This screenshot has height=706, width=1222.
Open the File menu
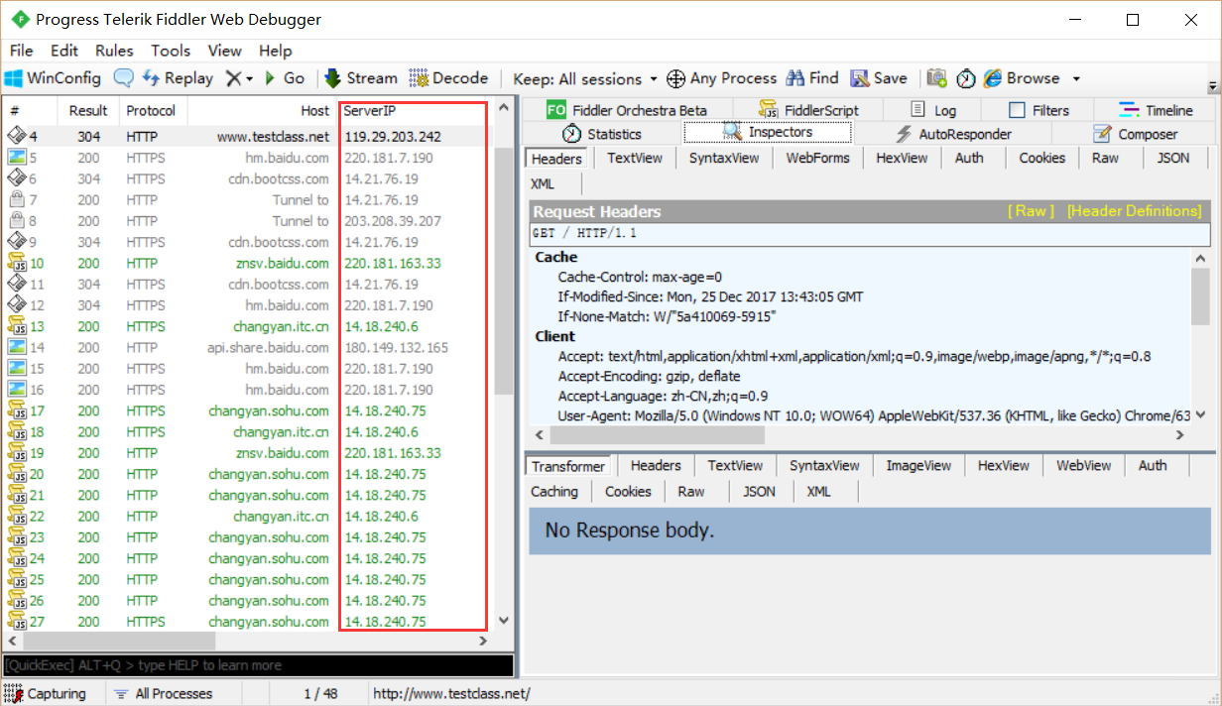tap(21, 51)
